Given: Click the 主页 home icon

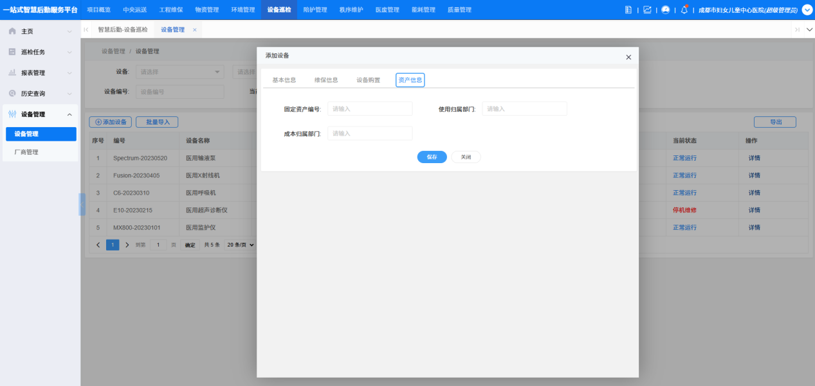Looking at the screenshot, I should click(x=12, y=31).
